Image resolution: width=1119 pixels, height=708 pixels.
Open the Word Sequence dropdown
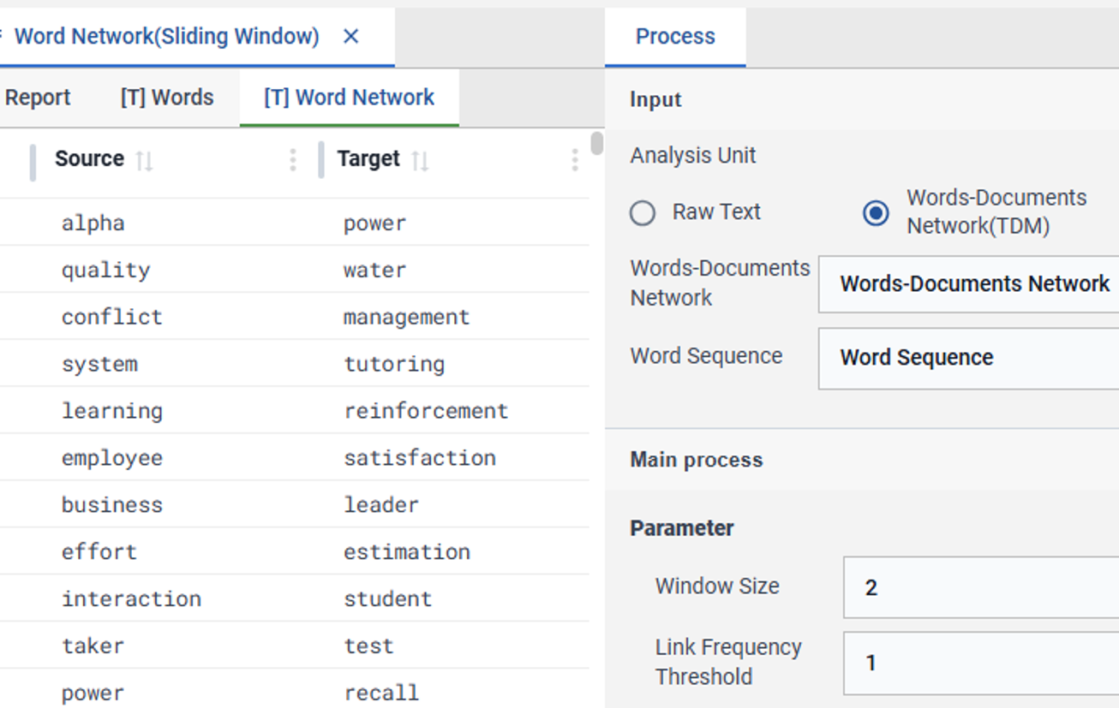[x=968, y=358]
